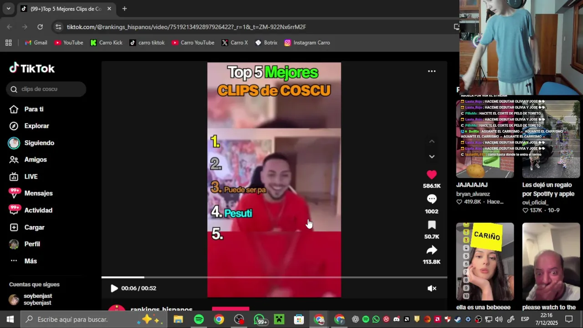Open the 'Les dejé un regalo' thumbnail
Screen dimensions: 583x328
pyautogui.click(x=551, y=139)
